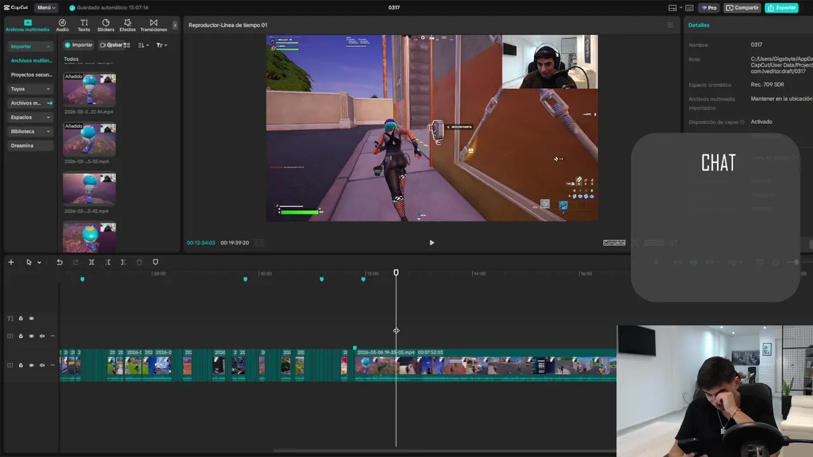The width and height of the screenshot is (813, 457).
Task: Choose the Select pointer tool
Action: pyautogui.click(x=29, y=262)
